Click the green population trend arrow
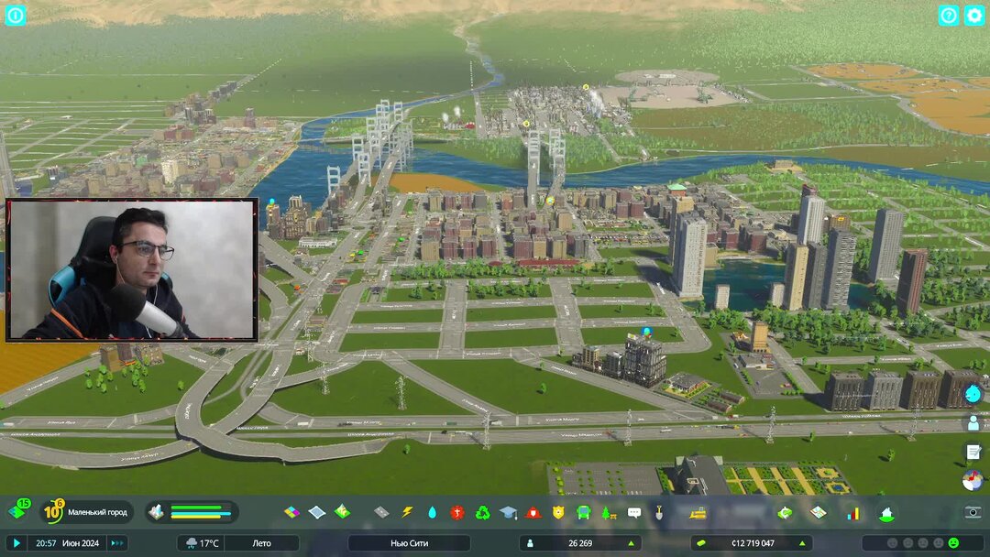 click(631, 543)
